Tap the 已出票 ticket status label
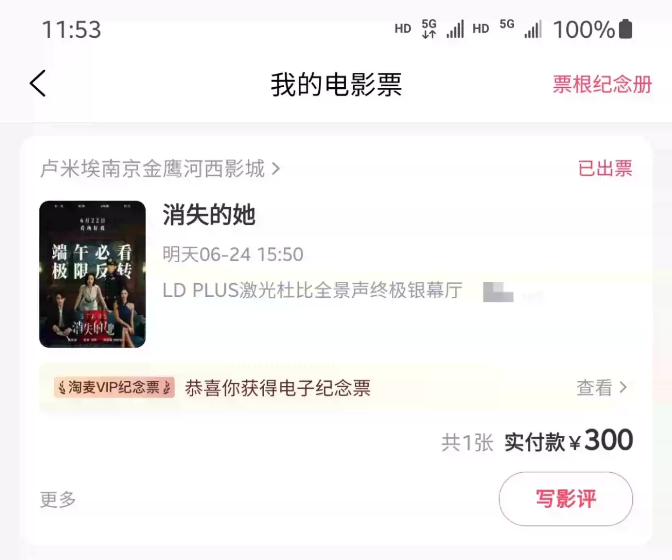 click(605, 168)
